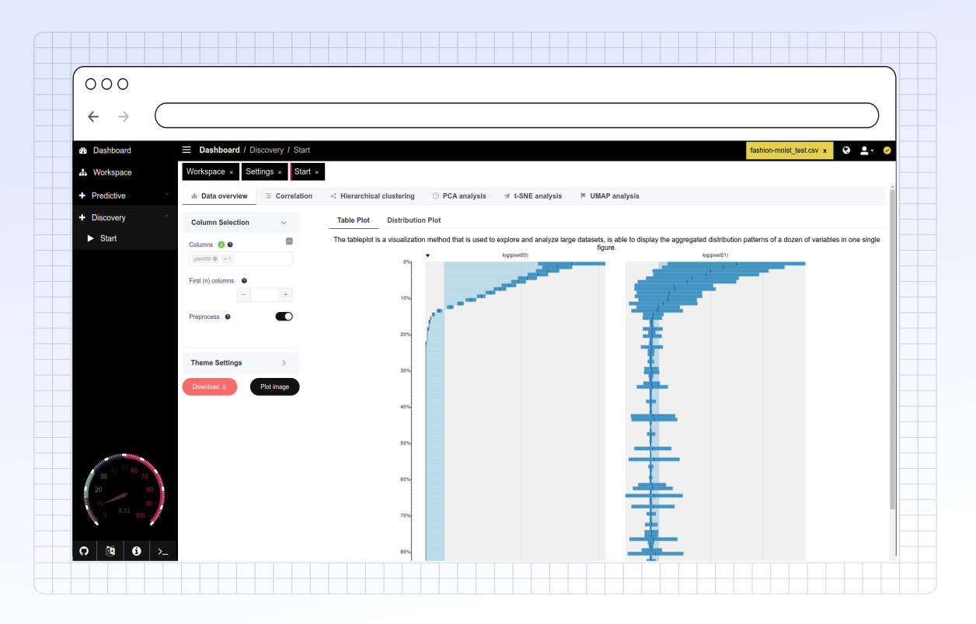Click the globe icon in header

coord(846,151)
